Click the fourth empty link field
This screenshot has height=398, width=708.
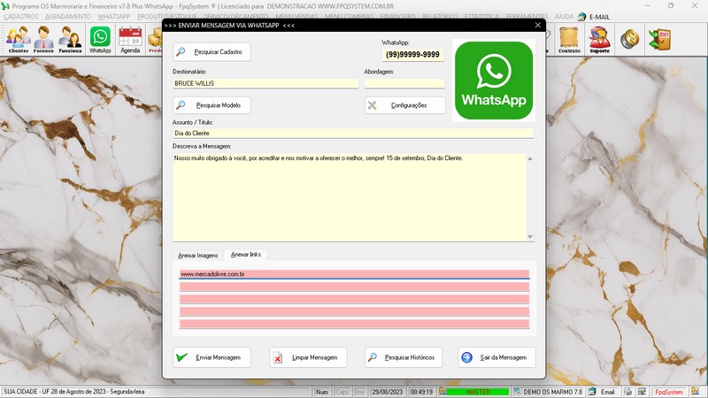(x=354, y=311)
